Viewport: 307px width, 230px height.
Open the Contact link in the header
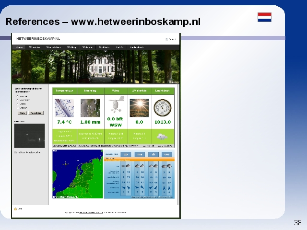[173, 39]
